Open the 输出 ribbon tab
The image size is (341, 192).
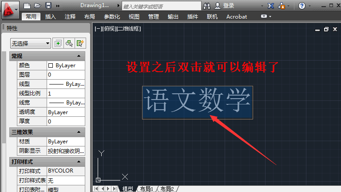[x=173, y=16]
